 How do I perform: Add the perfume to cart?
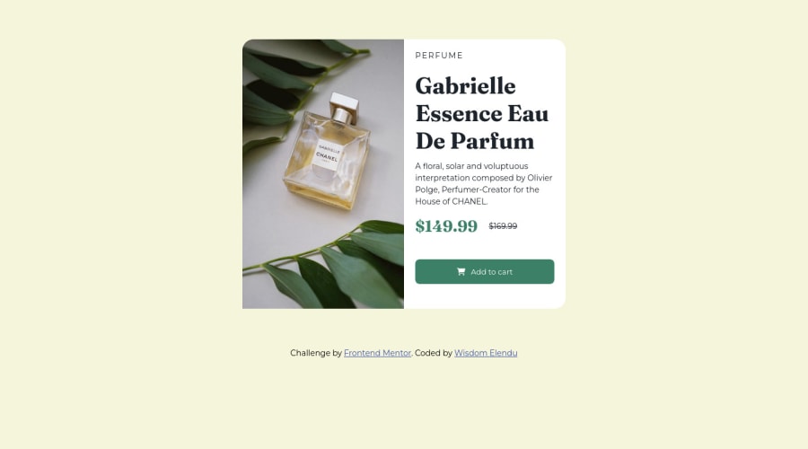[x=485, y=272]
